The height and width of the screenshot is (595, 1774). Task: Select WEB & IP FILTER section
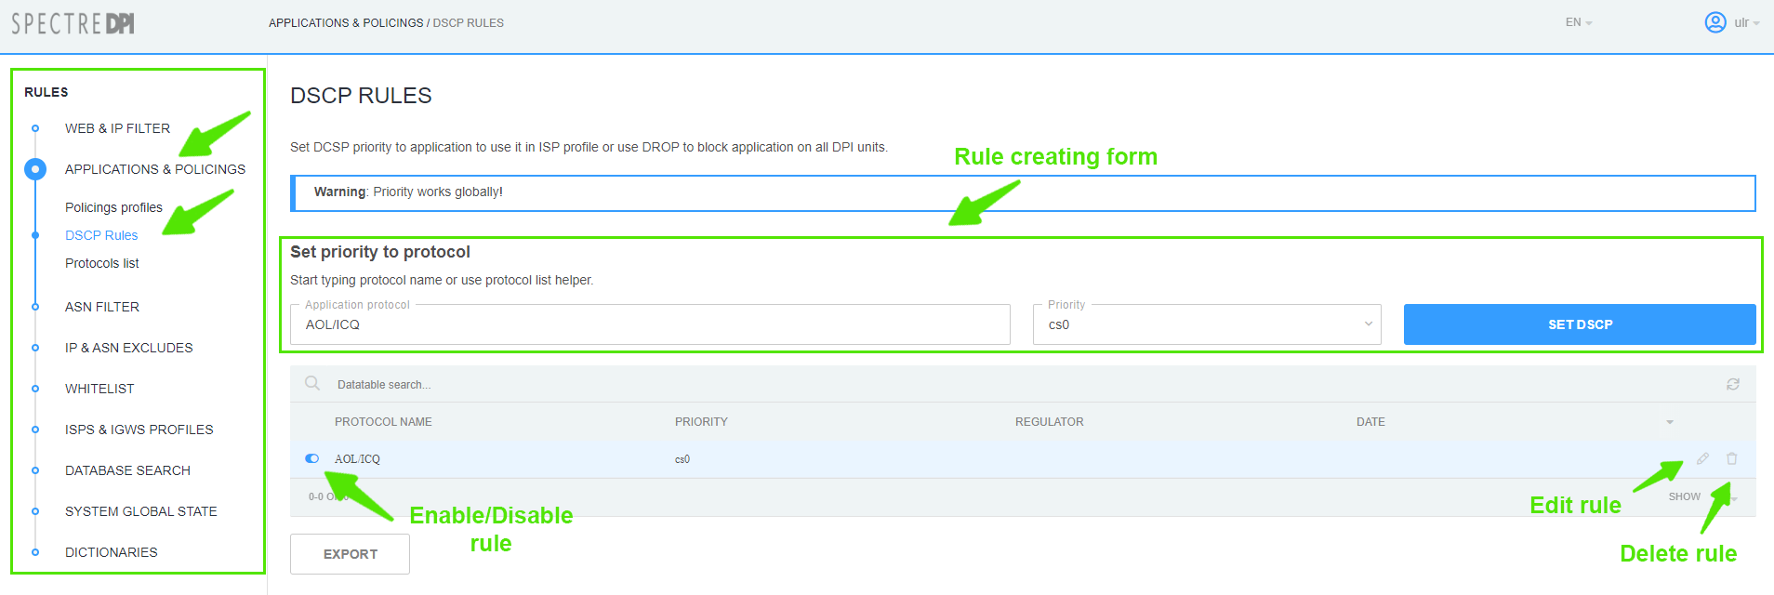[117, 128]
